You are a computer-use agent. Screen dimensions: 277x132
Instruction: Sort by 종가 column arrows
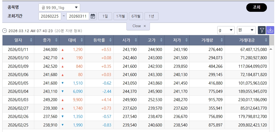point(56,40)
